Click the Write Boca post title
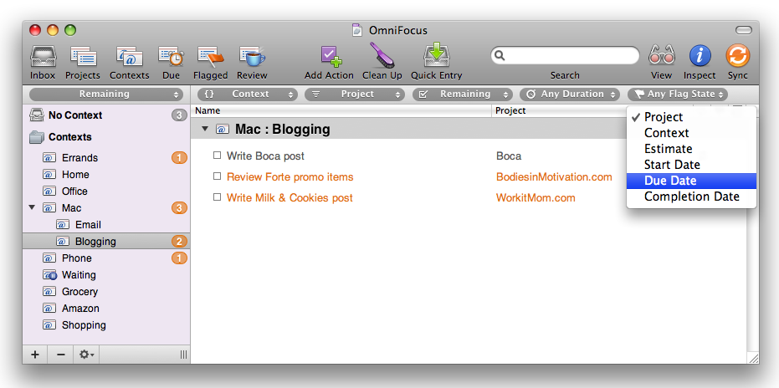The width and height of the screenshot is (779, 388). pyautogui.click(x=265, y=156)
